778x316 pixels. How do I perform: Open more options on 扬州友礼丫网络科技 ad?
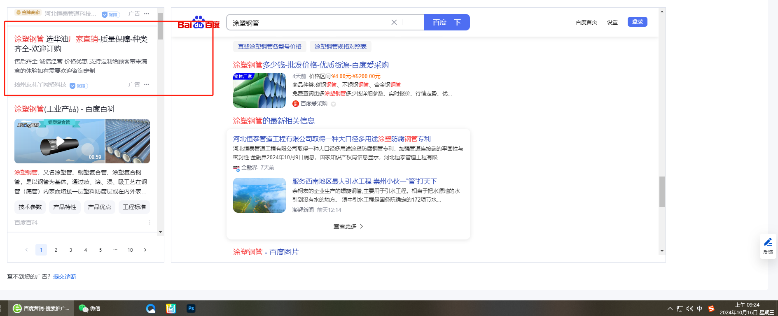click(147, 84)
